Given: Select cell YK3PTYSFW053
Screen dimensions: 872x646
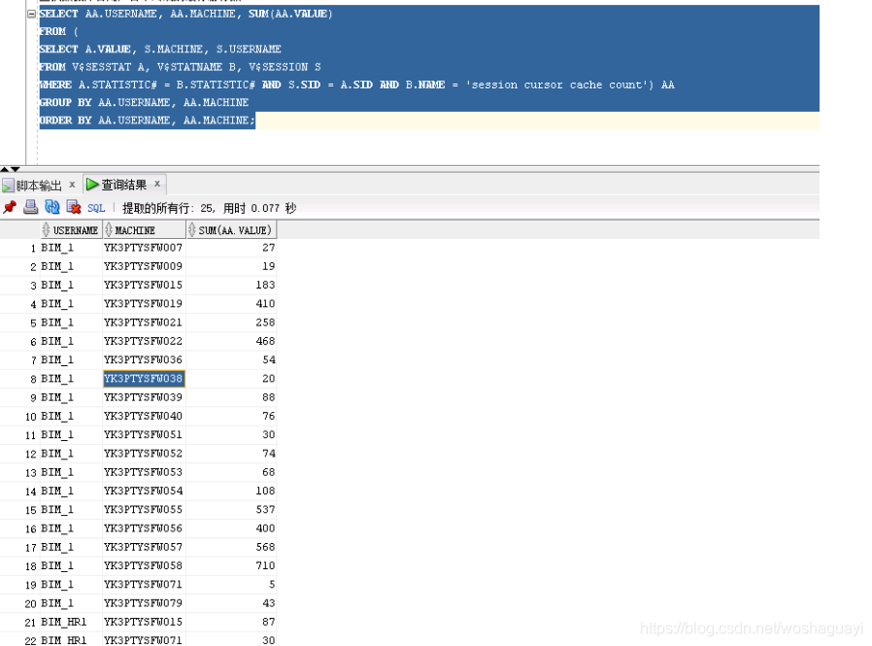Looking at the screenshot, I should pos(144,472).
